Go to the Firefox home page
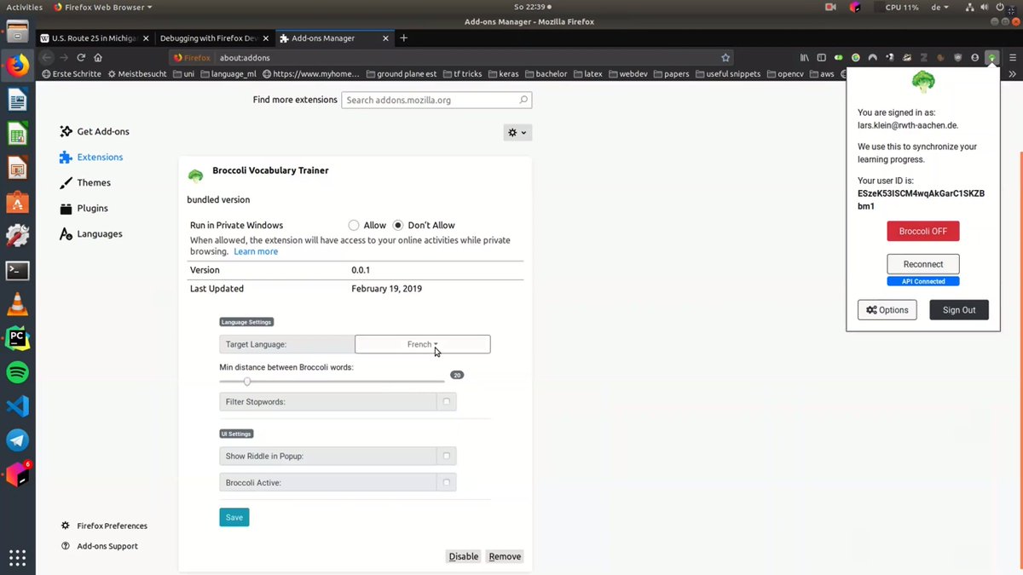This screenshot has width=1023, height=575. click(98, 57)
